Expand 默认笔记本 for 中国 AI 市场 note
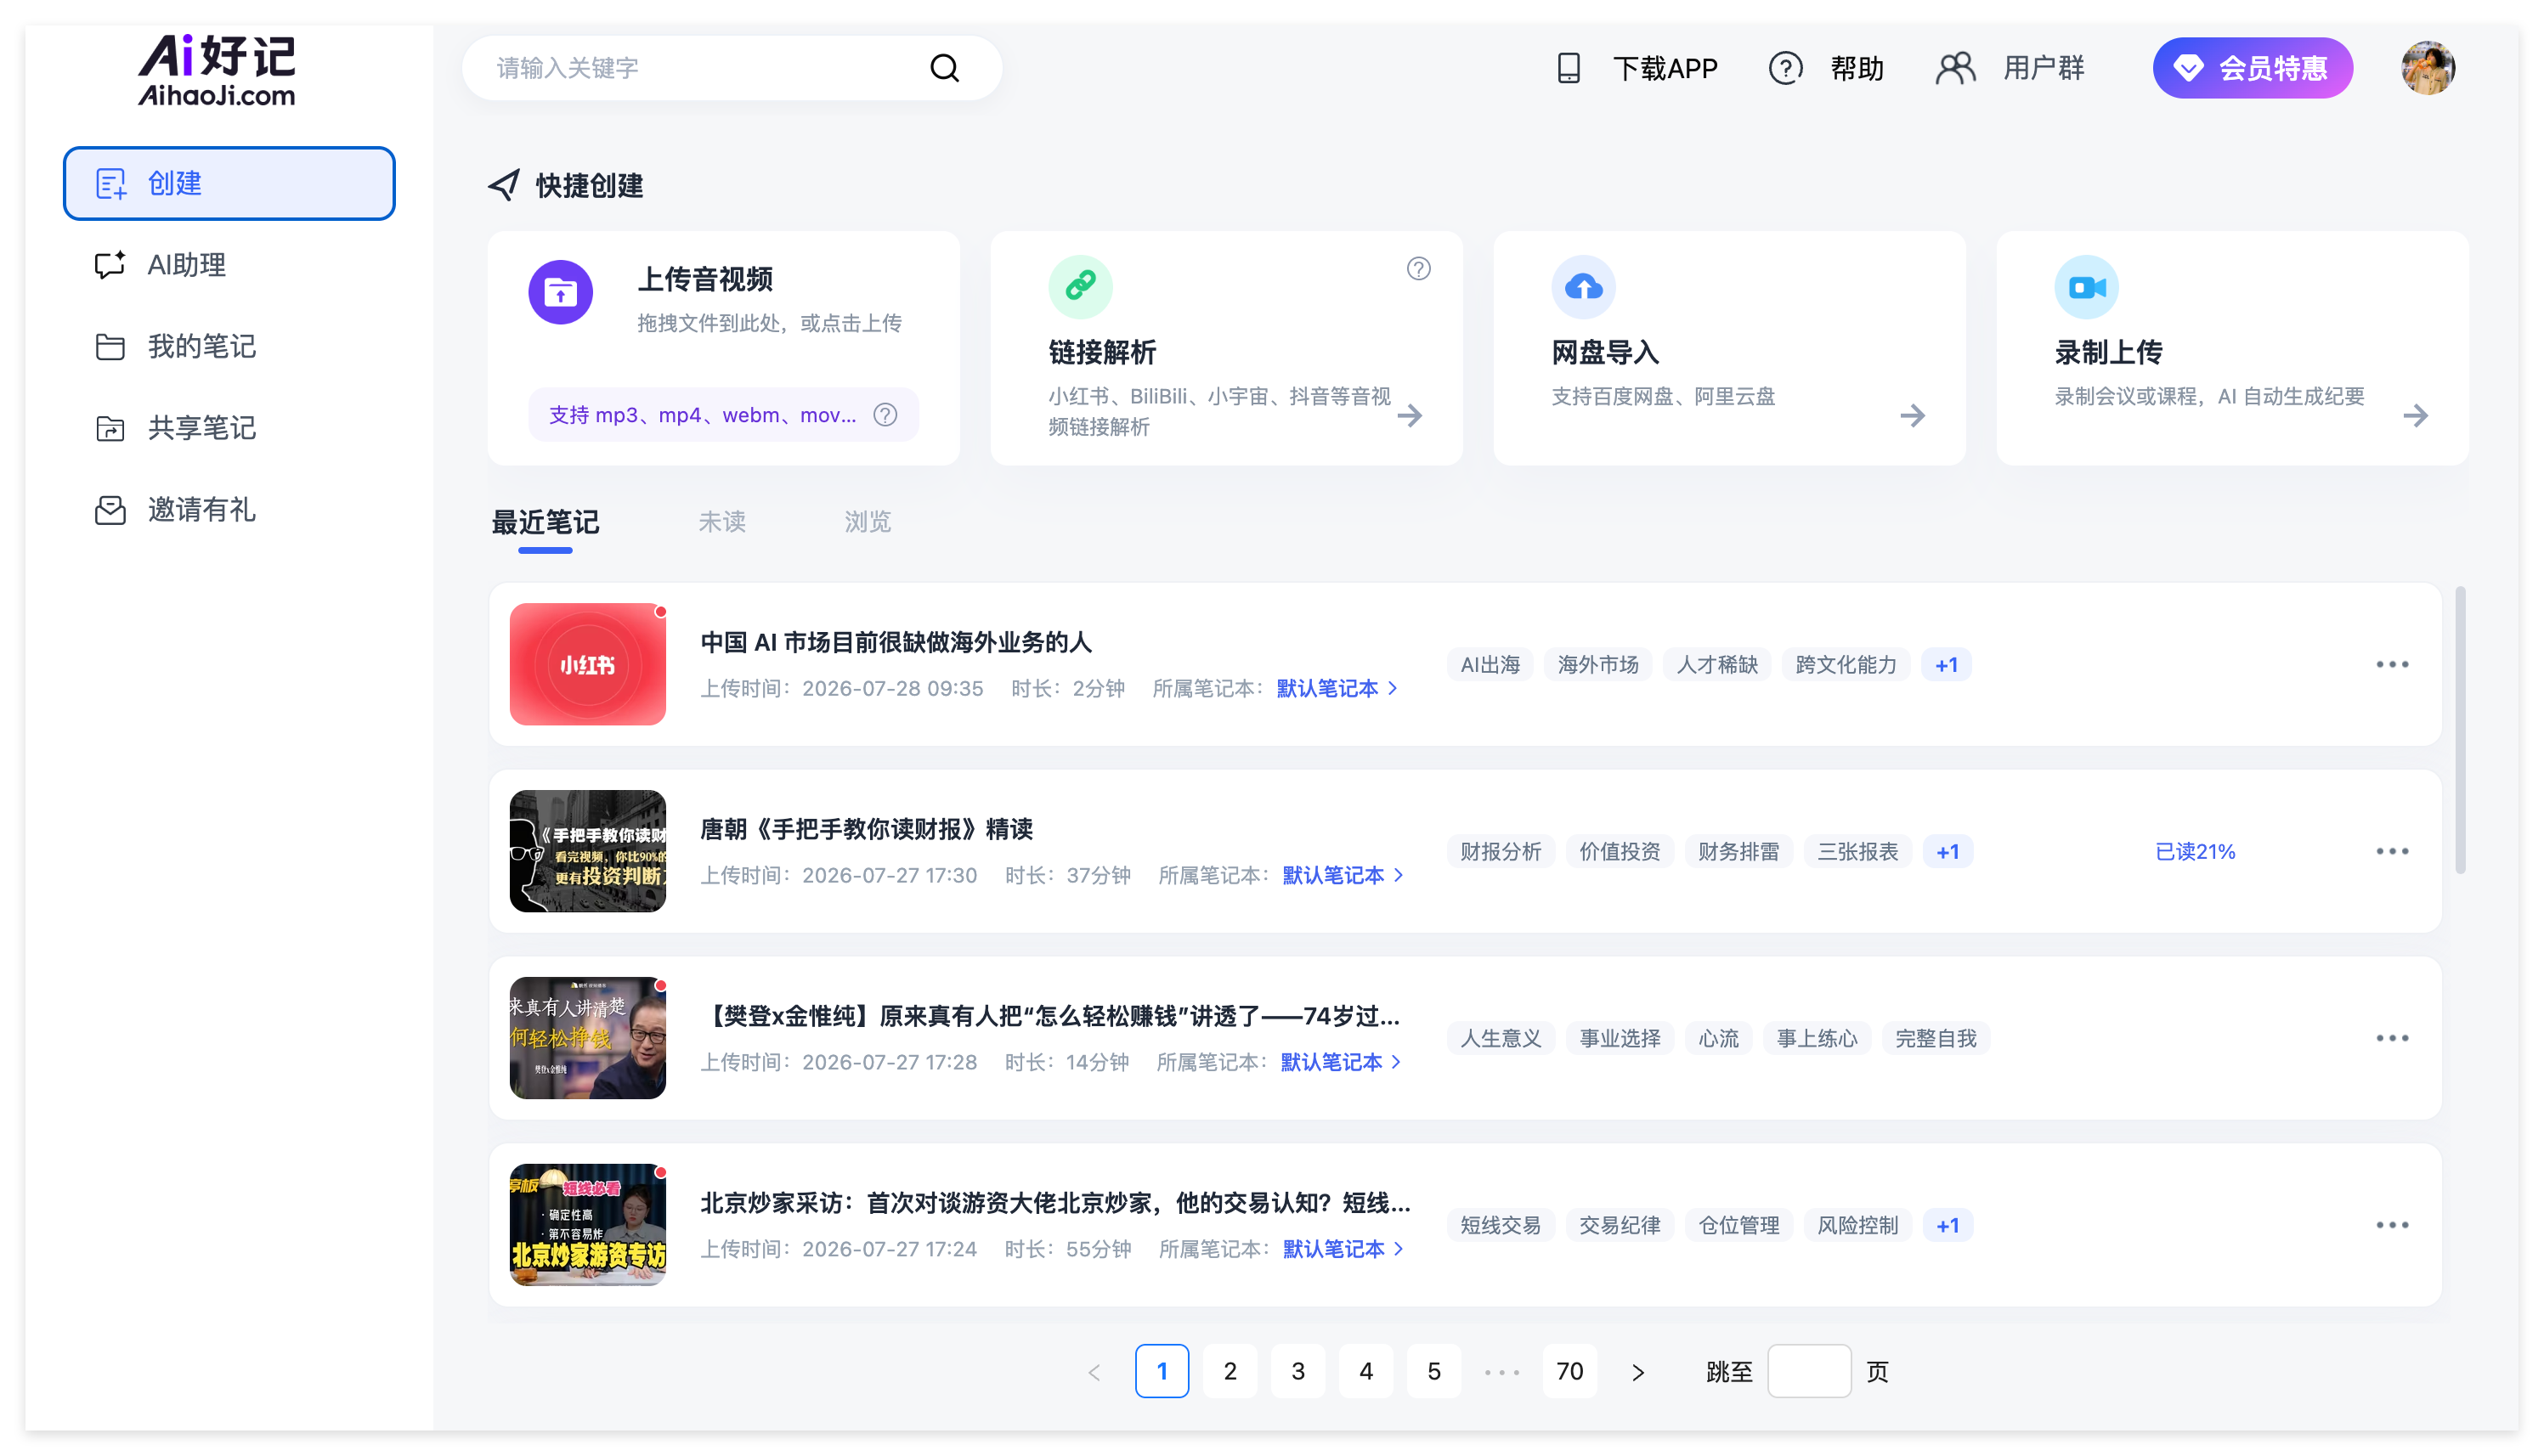Screen dimensions: 2544x1456 tap(1336, 688)
